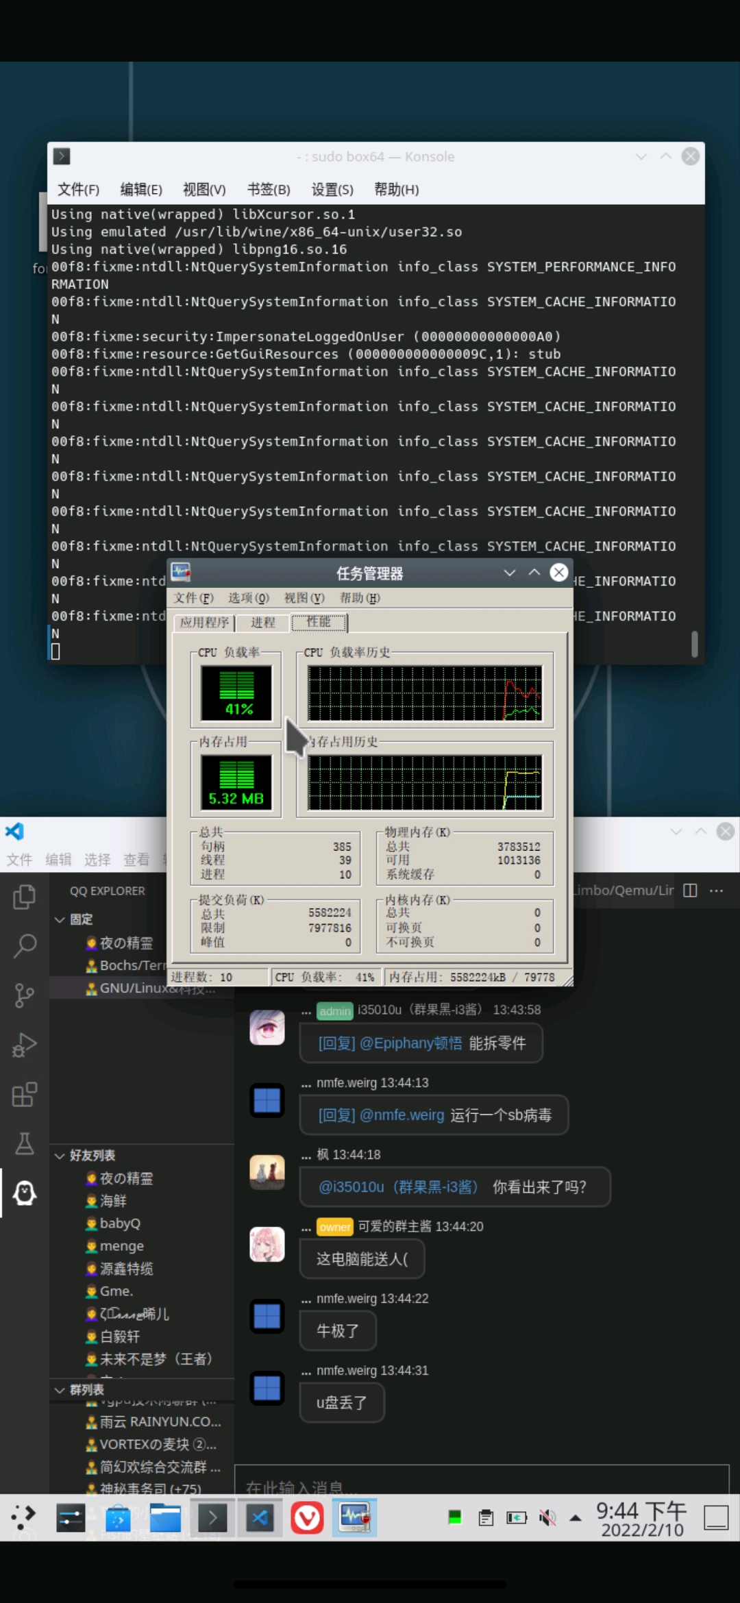Click the message input box 在此输入消息
The width and height of the screenshot is (740, 1603).
(x=482, y=1480)
